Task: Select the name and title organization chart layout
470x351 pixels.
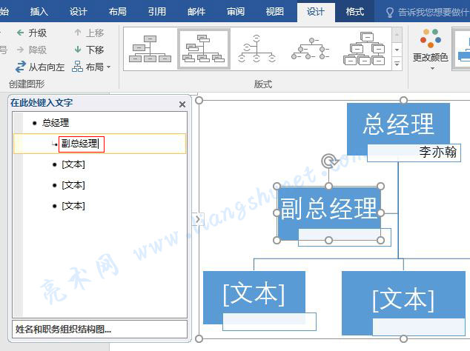Action: [x=204, y=49]
